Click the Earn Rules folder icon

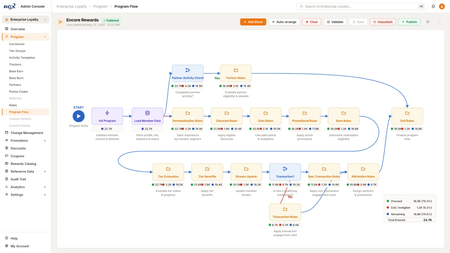[x=266, y=113]
